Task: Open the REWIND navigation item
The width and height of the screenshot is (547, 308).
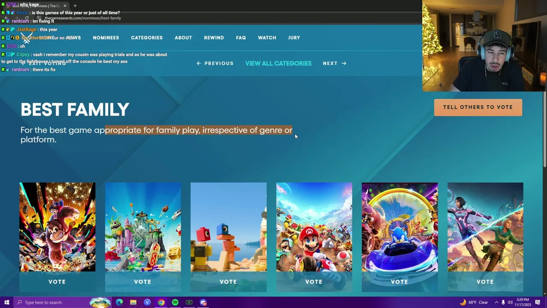Action: point(214,38)
